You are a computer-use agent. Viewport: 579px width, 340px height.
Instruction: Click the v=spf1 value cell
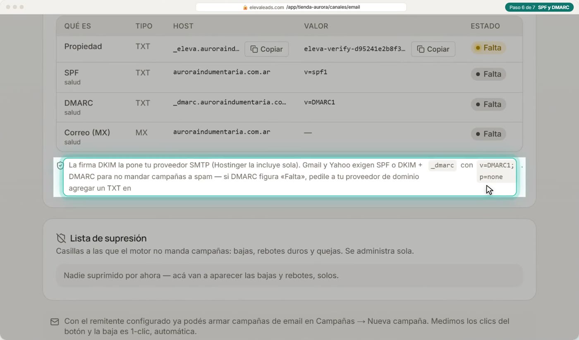point(316,72)
